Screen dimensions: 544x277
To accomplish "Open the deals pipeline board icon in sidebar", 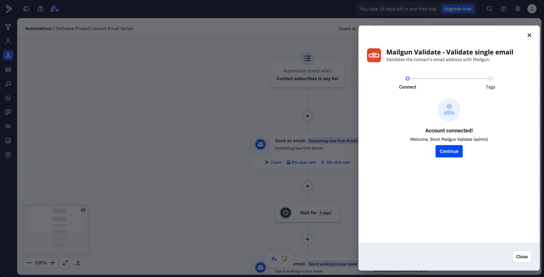I will point(8,112).
